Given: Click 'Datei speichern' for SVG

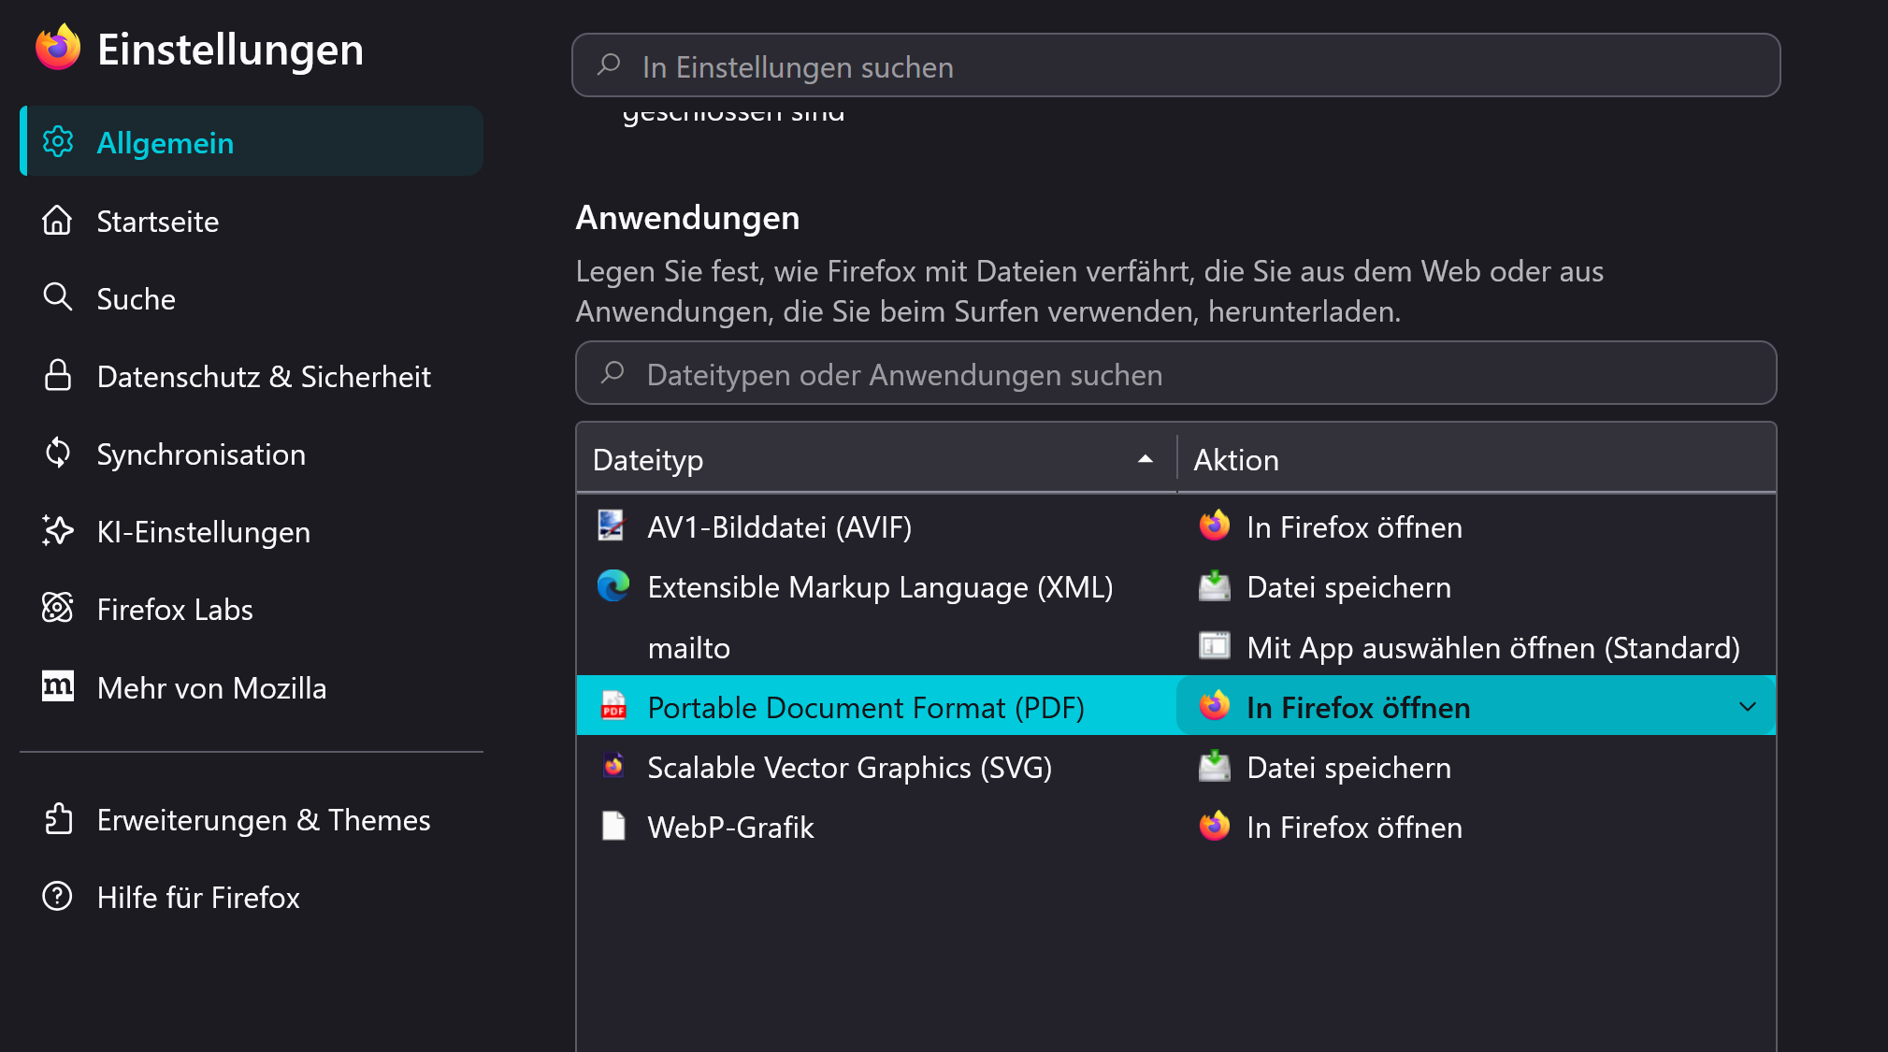Looking at the screenshot, I should click(x=1348, y=767).
